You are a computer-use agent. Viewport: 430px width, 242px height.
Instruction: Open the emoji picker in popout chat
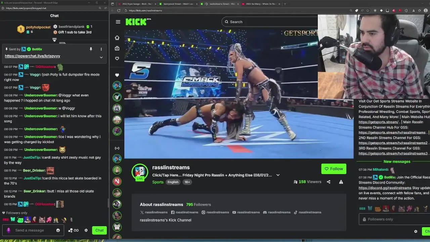58,230
